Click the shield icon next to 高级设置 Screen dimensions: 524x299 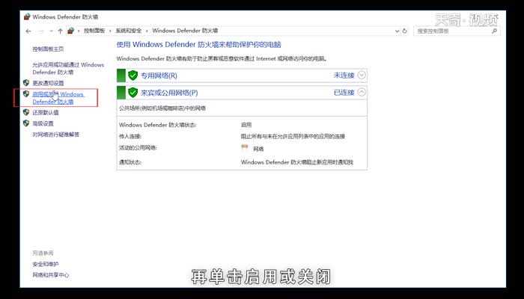(26, 123)
